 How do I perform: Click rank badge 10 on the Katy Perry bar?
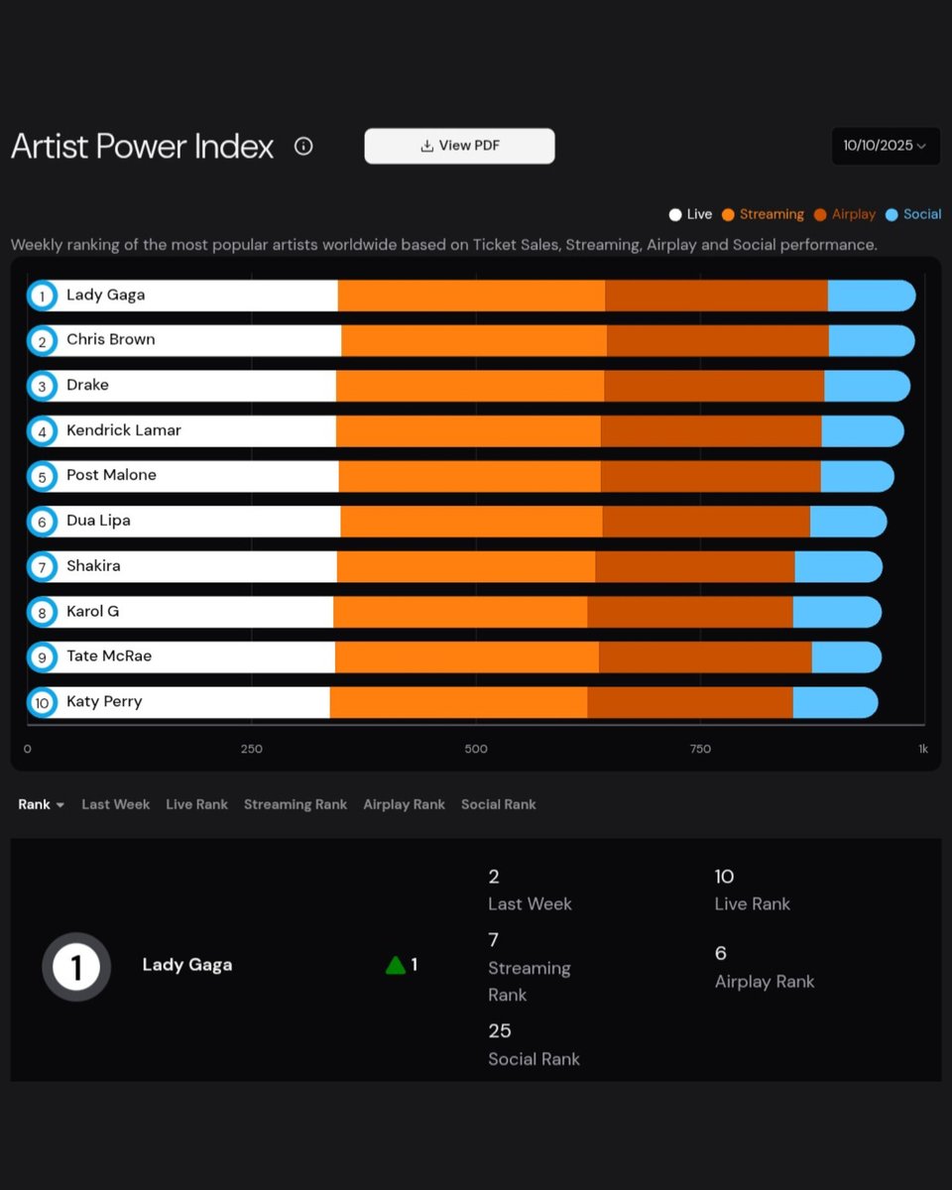click(x=42, y=702)
